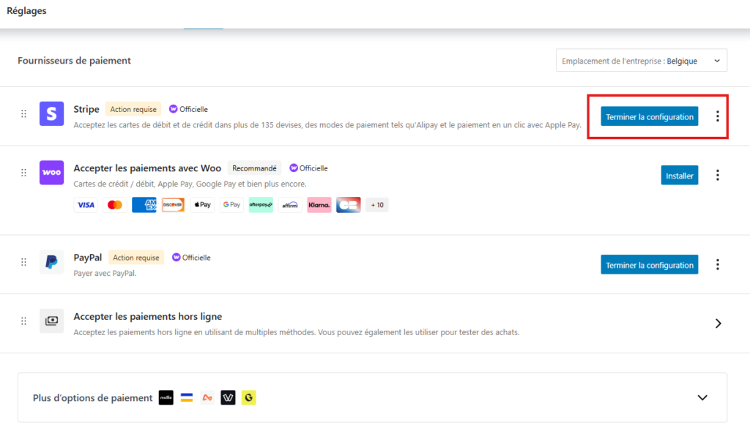
Task: Click the Payer avec PayPal description
Action: pos(105,274)
